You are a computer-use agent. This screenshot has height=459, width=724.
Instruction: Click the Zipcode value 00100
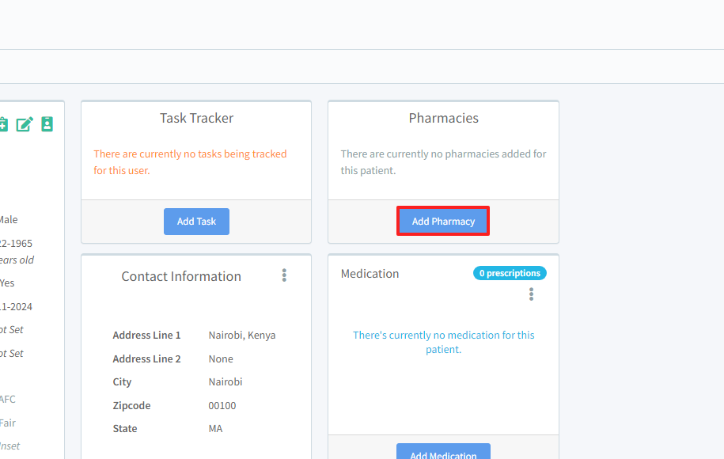point(222,406)
